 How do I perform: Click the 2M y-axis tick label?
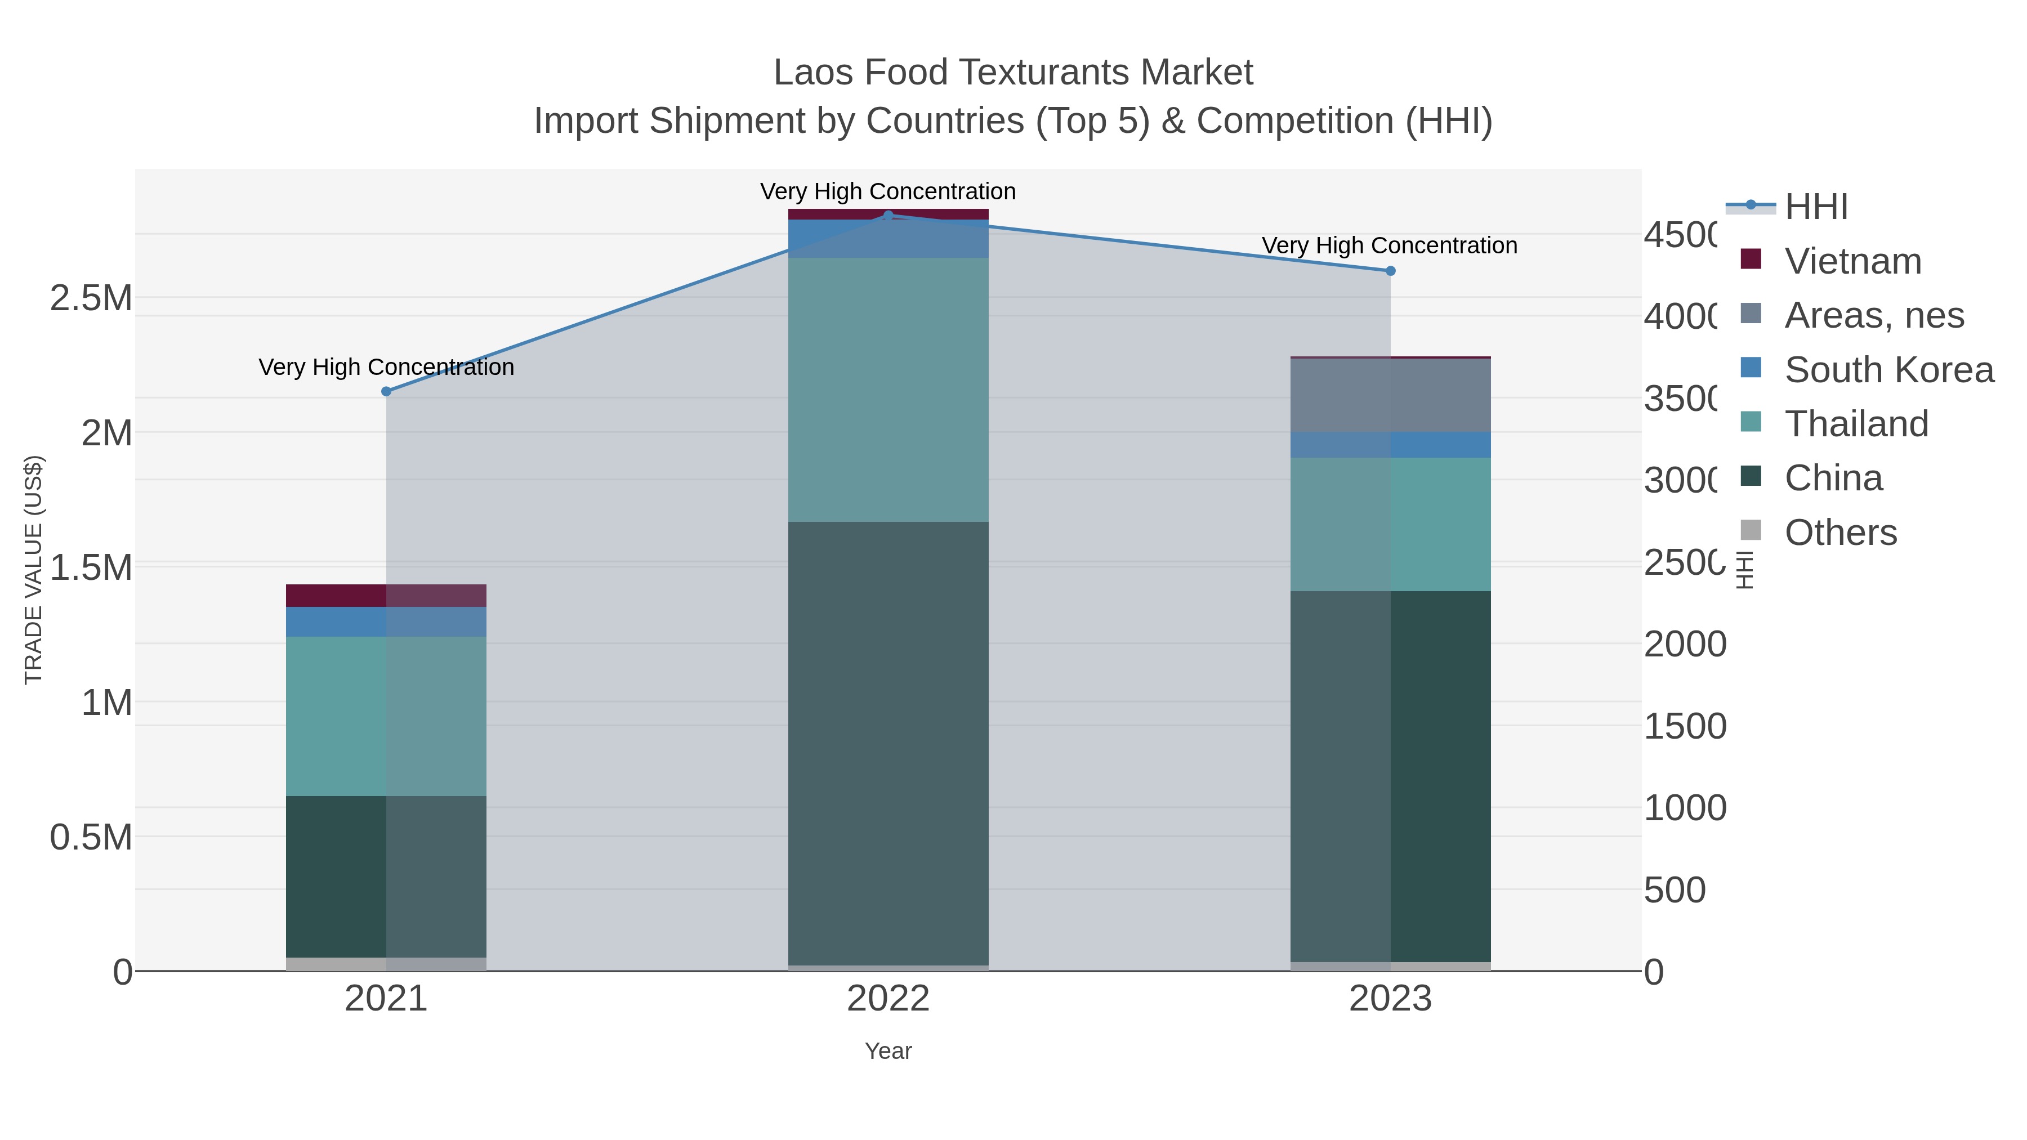pyautogui.click(x=107, y=433)
